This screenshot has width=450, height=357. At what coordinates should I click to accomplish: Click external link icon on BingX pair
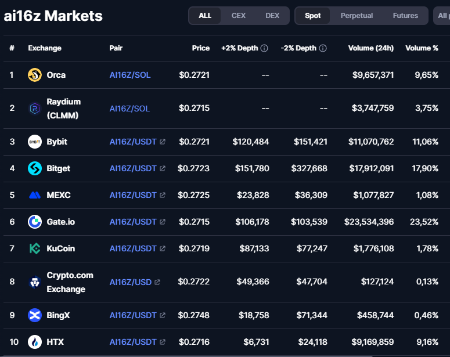(163, 315)
